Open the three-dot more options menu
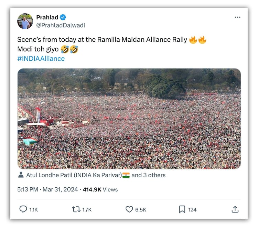This screenshot has width=258, height=228. (237, 17)
